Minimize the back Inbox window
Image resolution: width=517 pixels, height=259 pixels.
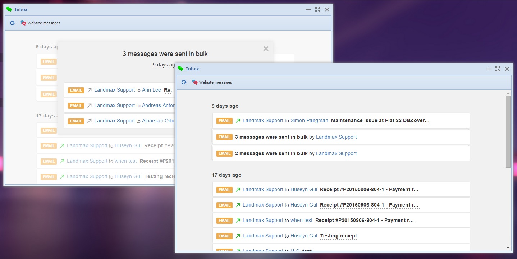point(308,10)
